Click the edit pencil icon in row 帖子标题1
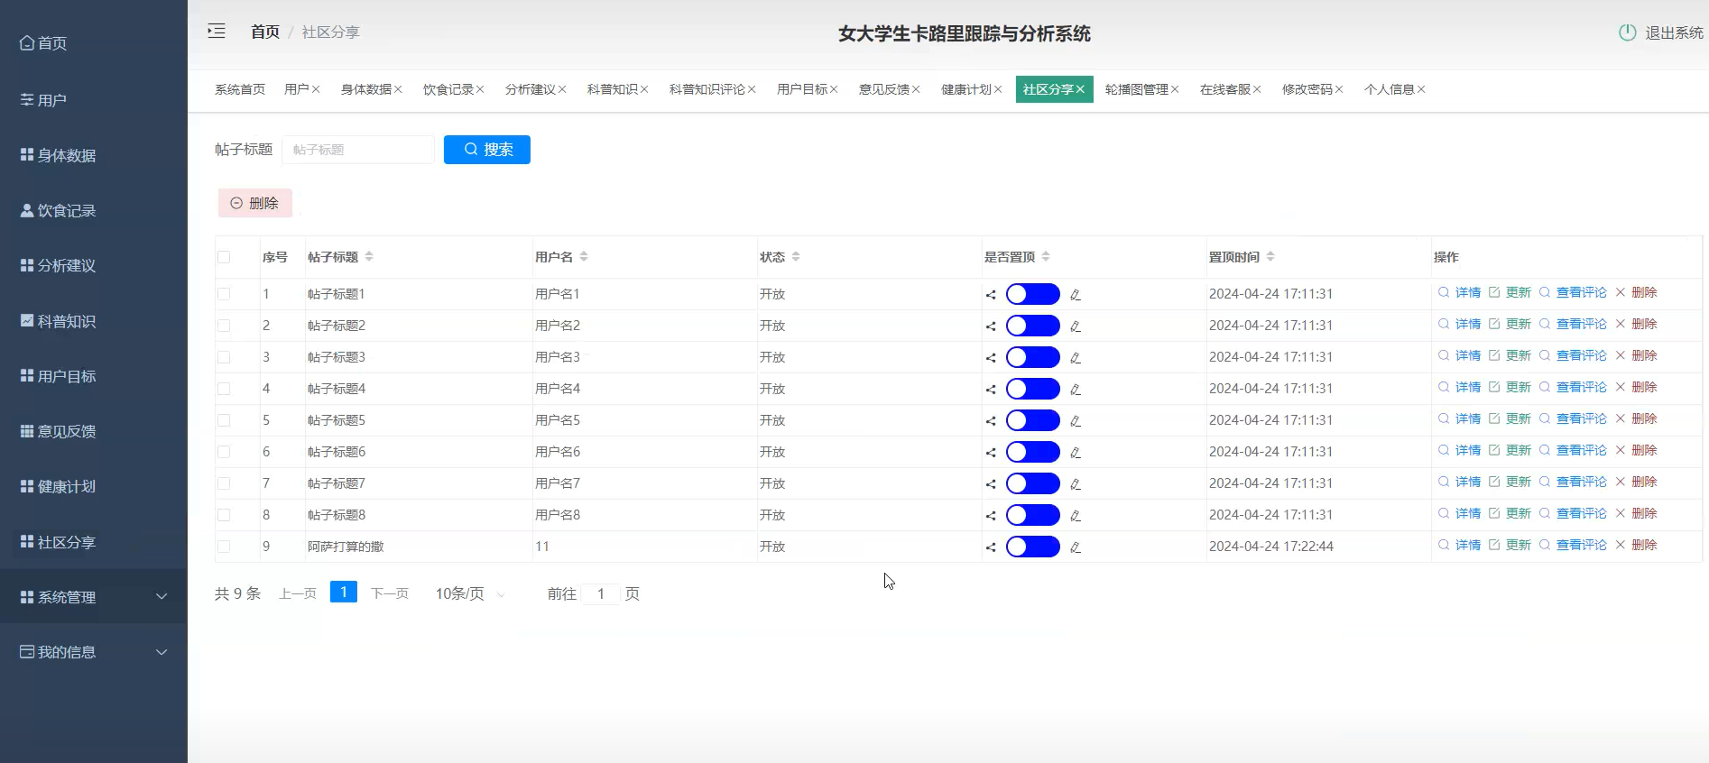Screen dimensions: 1709x763 (1076, 295)
